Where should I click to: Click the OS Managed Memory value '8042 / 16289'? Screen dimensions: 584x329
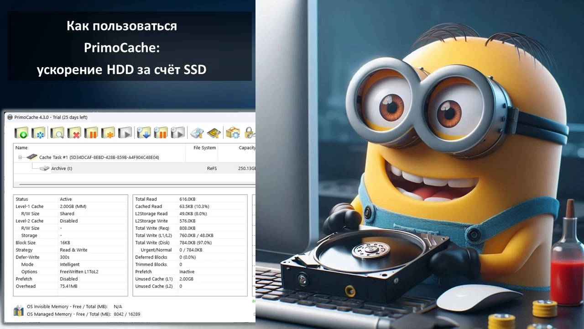click(127, 314)
